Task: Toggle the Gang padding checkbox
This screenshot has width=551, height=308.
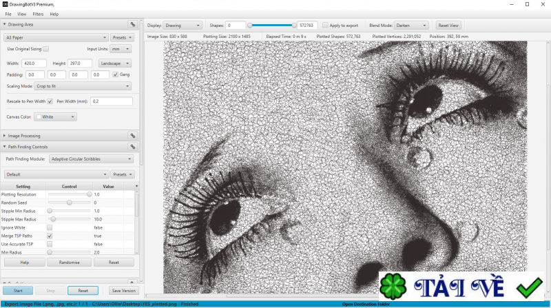Action: coord(115,74)
